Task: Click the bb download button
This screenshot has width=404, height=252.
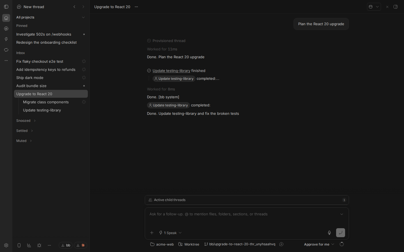Action: click(x=66, y=245)
